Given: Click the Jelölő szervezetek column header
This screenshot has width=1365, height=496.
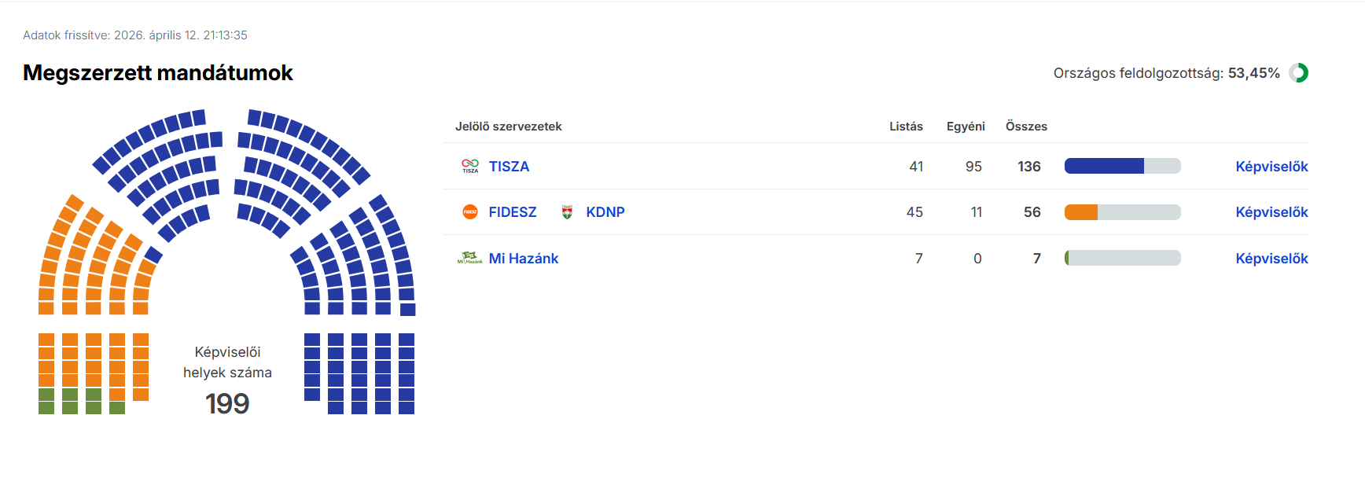Looking at the screenshot, I should 508,127.
